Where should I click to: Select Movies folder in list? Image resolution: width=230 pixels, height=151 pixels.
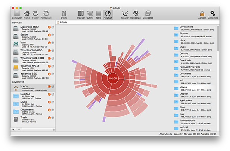[x=195, y=89]
